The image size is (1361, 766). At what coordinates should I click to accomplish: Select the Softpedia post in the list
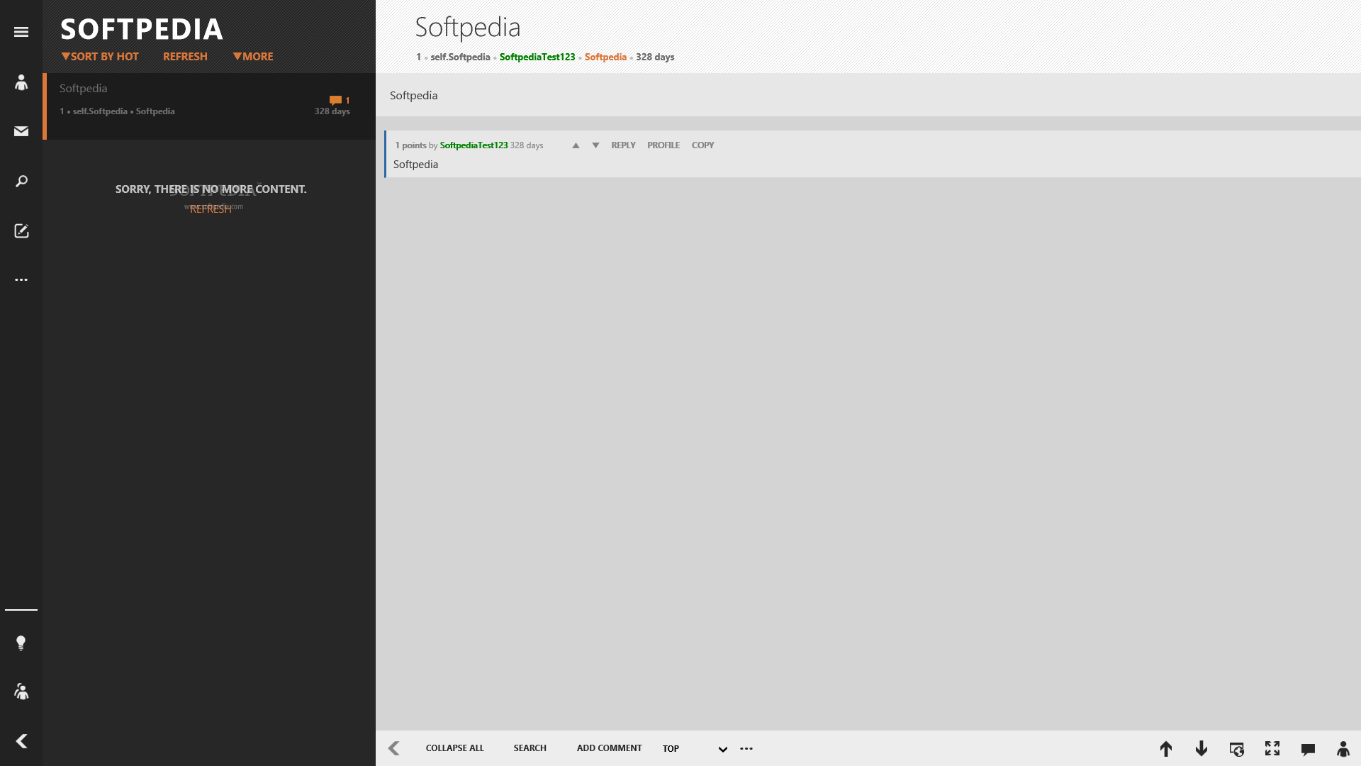pyautogui.click(x=209, y=106)
